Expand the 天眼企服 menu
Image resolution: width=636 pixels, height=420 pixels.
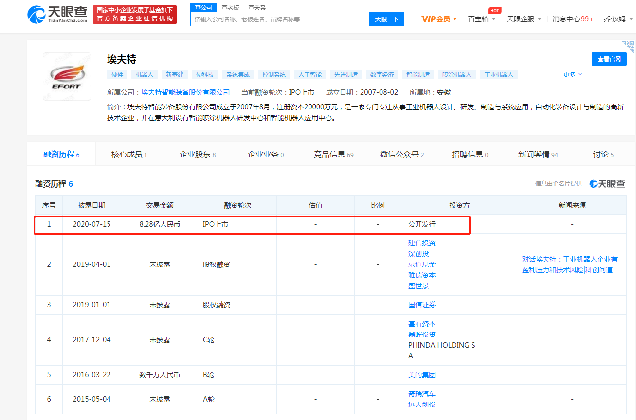tap(524, 19)
